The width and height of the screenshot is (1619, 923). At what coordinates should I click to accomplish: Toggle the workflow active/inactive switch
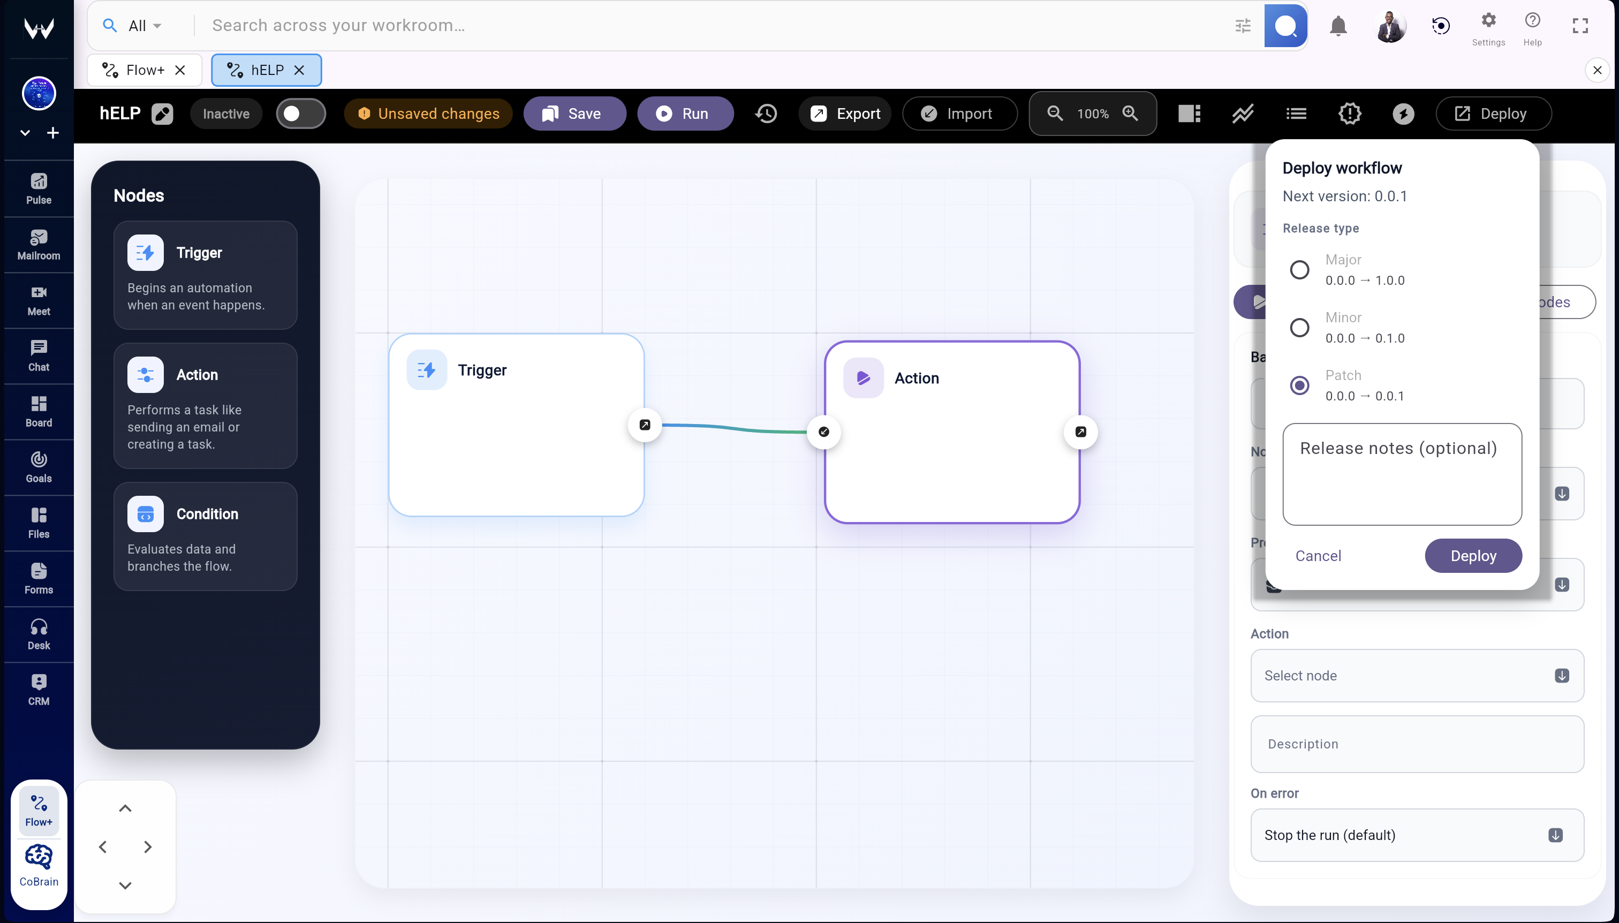pos(300,113)
